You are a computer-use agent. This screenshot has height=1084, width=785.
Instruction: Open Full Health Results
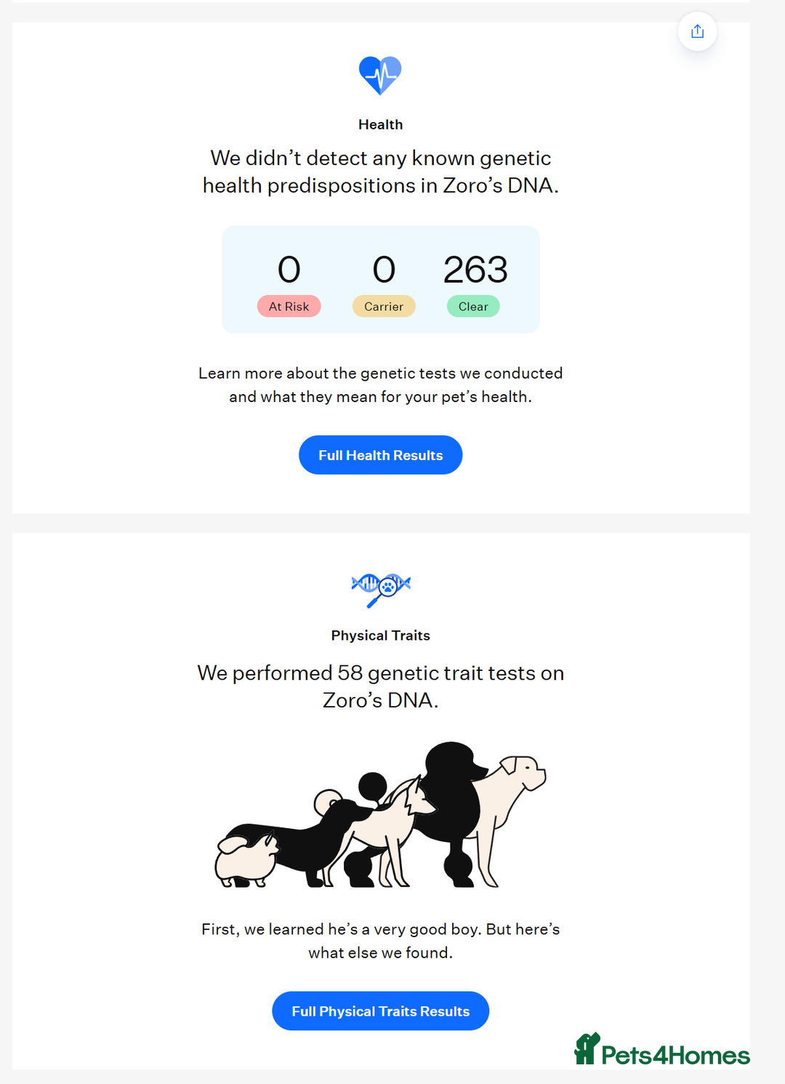[x=380, y=455]
